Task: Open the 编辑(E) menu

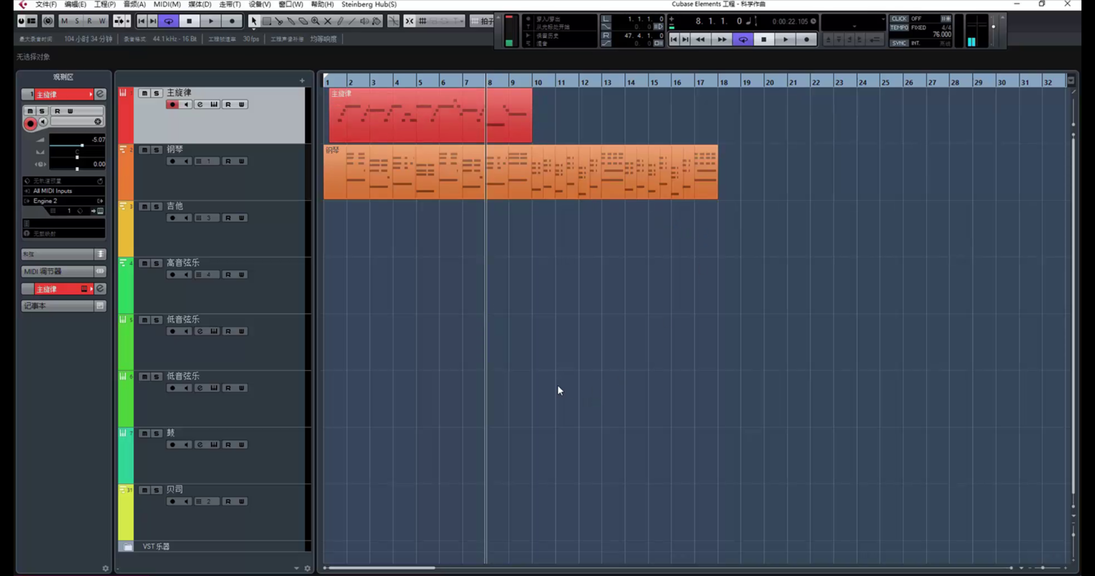Action: (75, 5)
